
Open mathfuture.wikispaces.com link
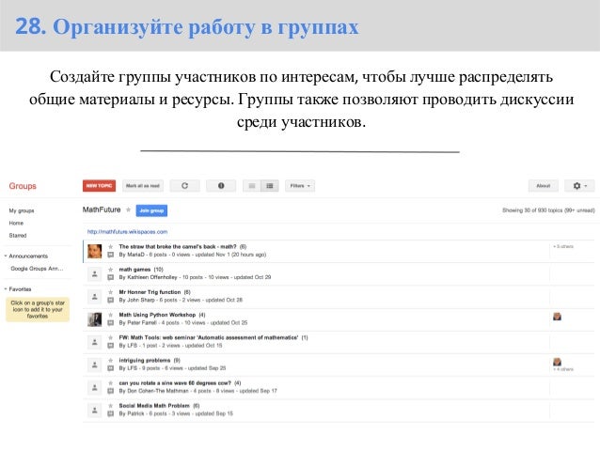(127, 232)
